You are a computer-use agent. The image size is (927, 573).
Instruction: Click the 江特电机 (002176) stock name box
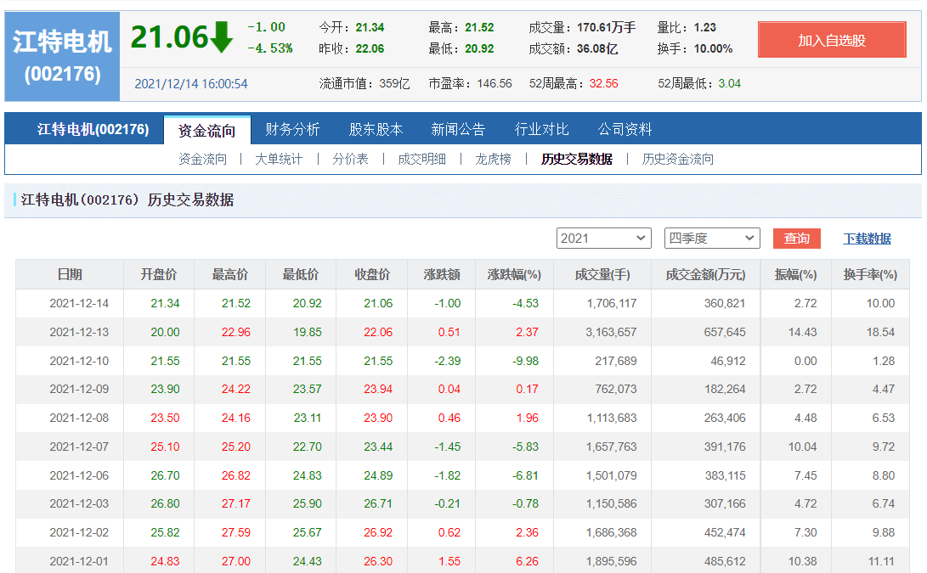click(x=62, y=57)
